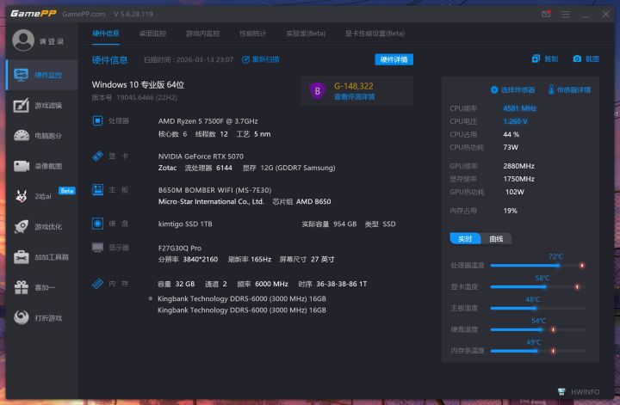Click the 处理器 CPU chip icon

coord(97,120)
